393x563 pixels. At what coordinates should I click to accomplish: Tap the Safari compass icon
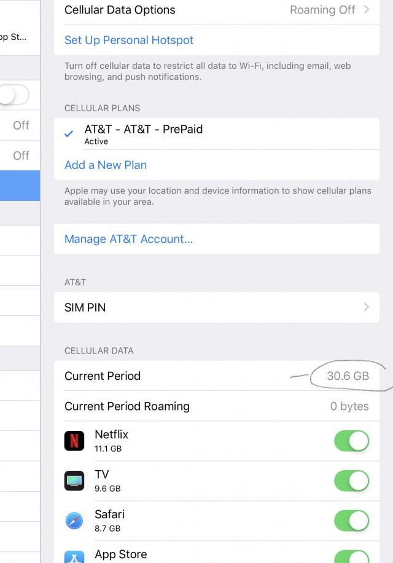click(74, 521)
